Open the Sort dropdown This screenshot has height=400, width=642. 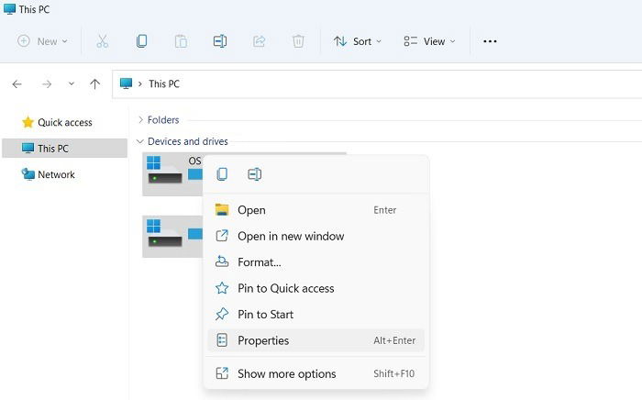358,41
